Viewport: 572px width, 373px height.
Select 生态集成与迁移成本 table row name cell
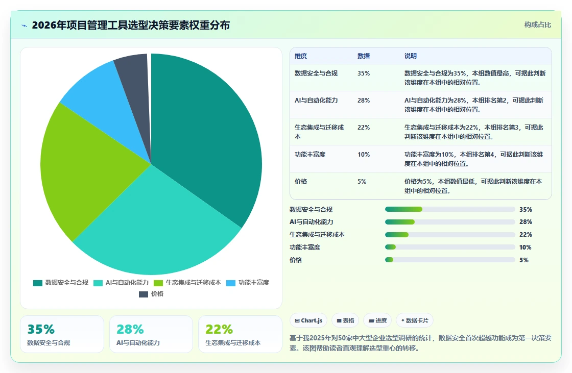click(x=321, y=132)
